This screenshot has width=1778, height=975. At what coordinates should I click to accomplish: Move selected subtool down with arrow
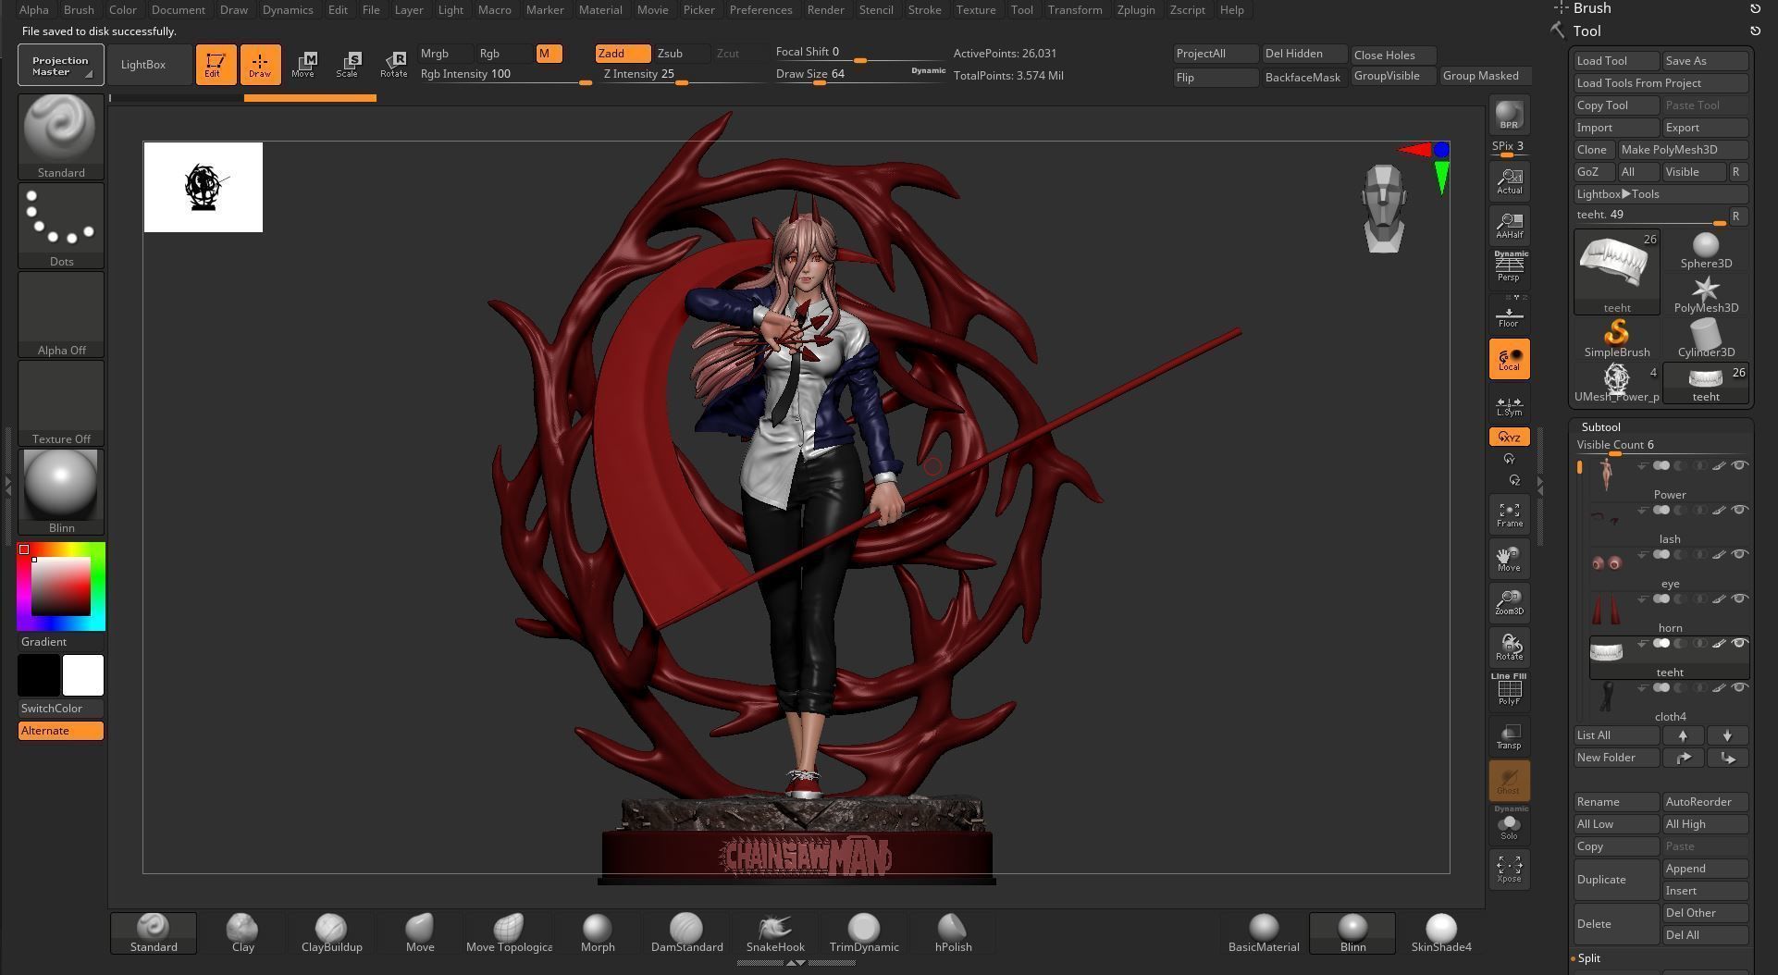(1727, 735)
